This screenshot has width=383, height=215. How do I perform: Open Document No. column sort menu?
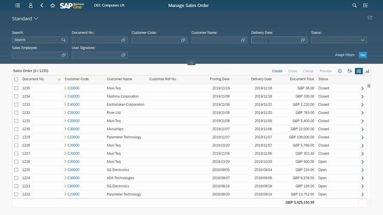click(x=59, y=79)
